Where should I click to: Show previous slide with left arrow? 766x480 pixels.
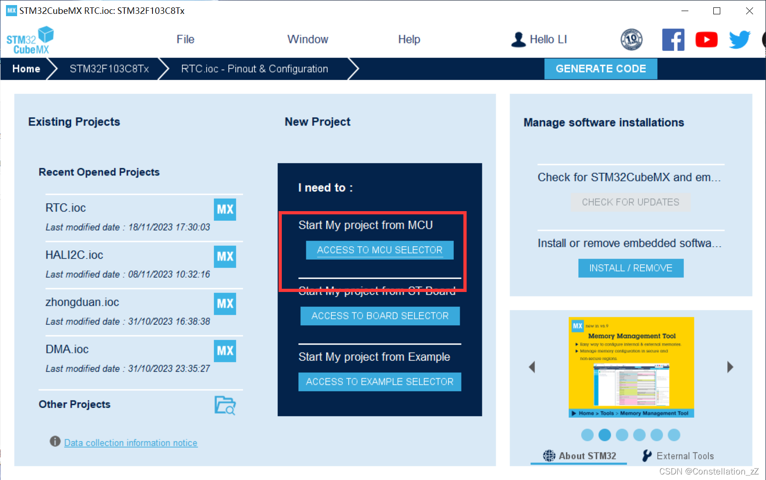pyautogui.click(x=532, y=367)
